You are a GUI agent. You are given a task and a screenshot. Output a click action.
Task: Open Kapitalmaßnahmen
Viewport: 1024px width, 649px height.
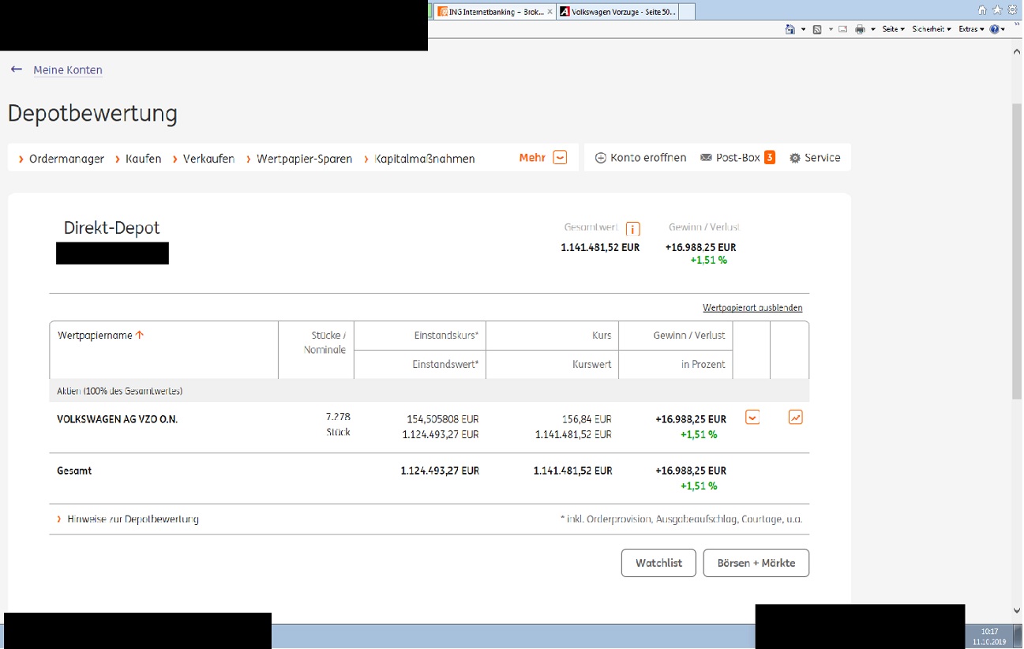425,159
